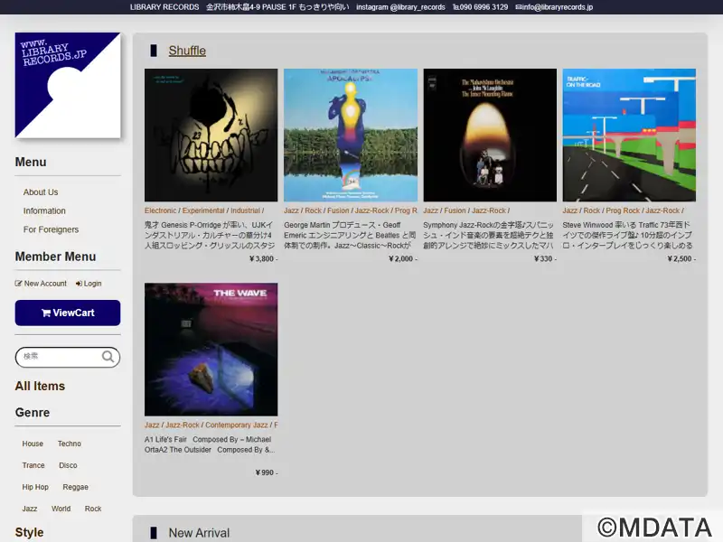Click the George Martin album description
Screen dimensions: 723x542
pyautogui.click(x=350, y=235)
